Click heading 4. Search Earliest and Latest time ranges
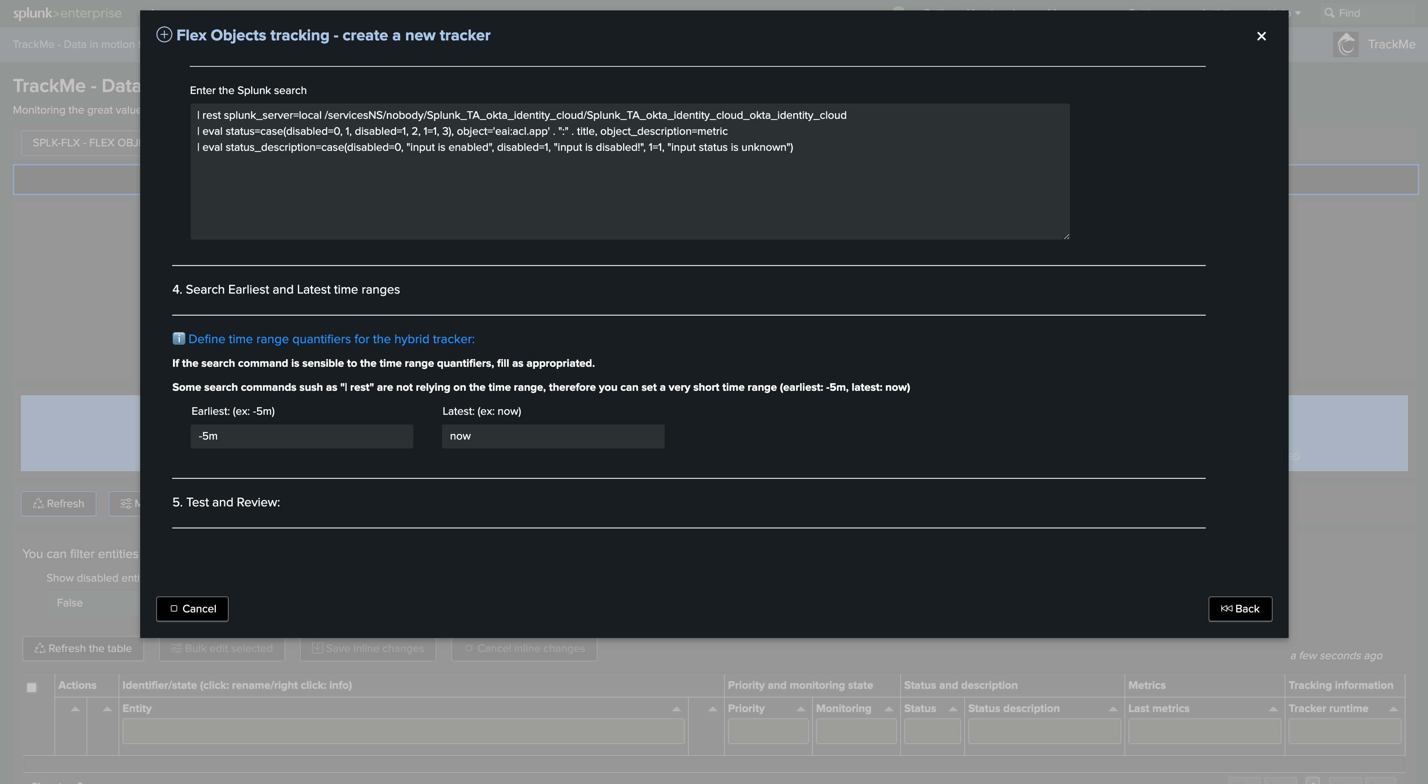This screenshot has width=1428, height=784. click(286, 290)
